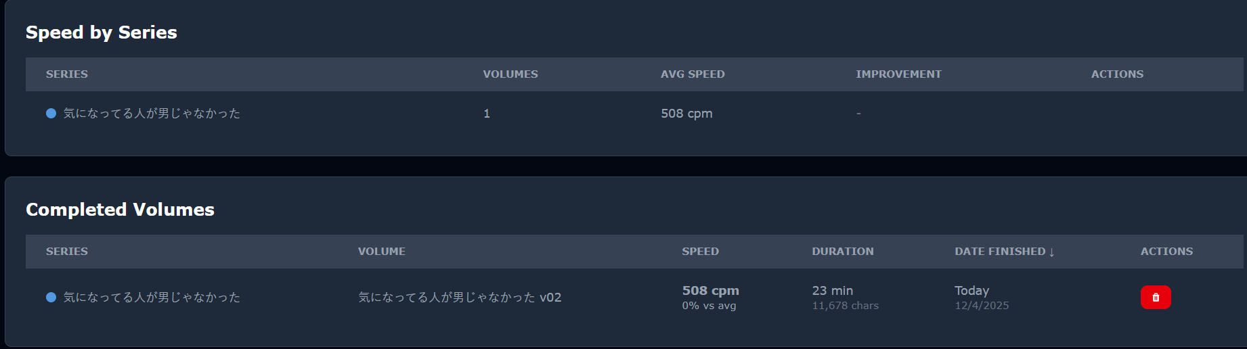
Task: Click the blue dot in Speed by Series row
Action: coord(51,114)
